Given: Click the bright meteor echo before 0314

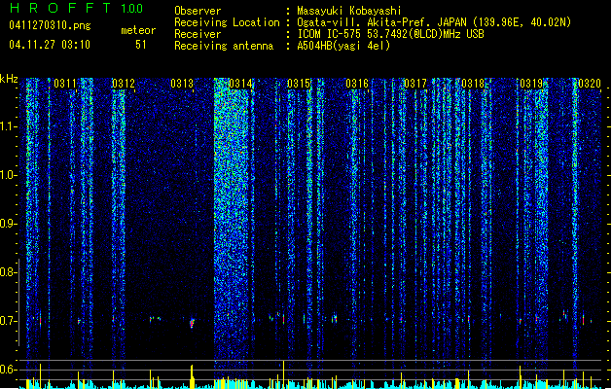Looking at the screenshot, I should point(192,323).
